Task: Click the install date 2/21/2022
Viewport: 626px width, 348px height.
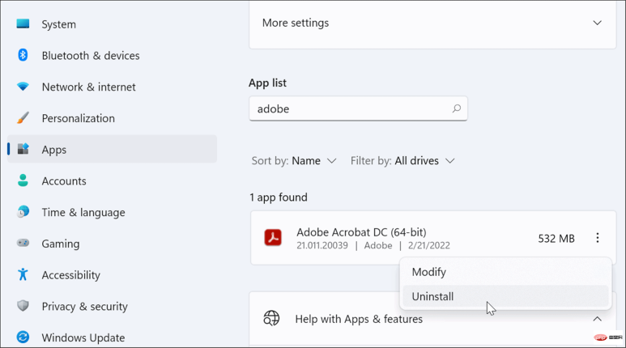Action: pos(428,245)
